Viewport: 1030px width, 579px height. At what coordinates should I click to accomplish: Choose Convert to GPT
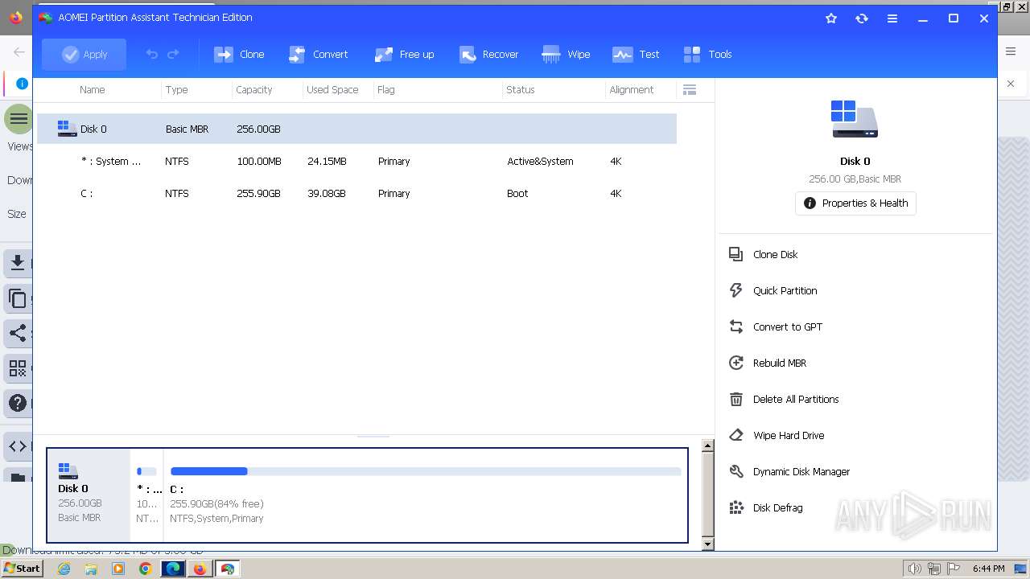tap(788, 327)
